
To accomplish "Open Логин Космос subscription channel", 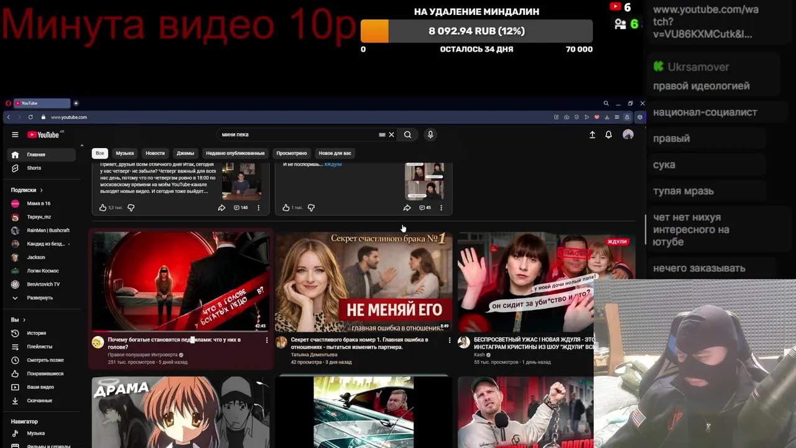I will [x=42, y=271].
